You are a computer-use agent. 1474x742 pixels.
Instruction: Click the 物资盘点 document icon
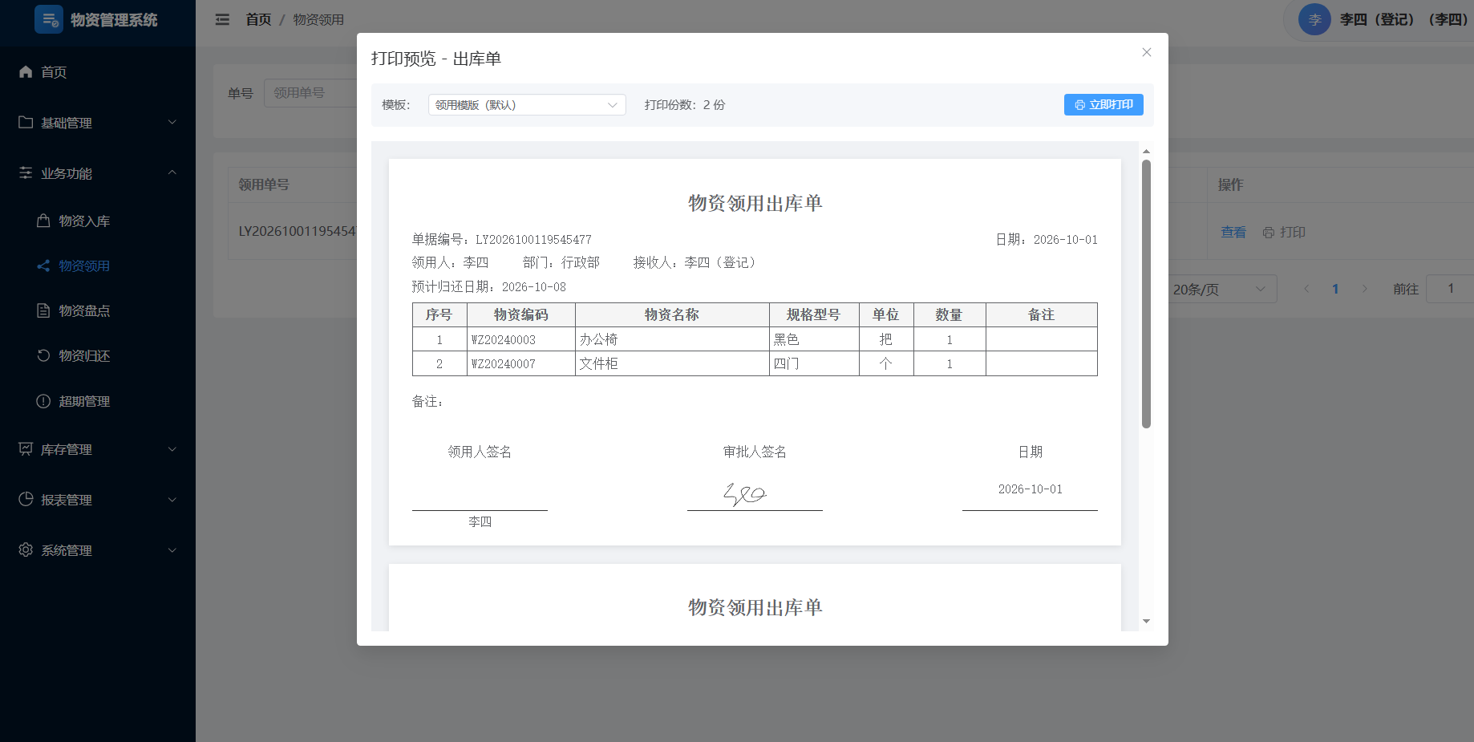(x=43, y=310)
